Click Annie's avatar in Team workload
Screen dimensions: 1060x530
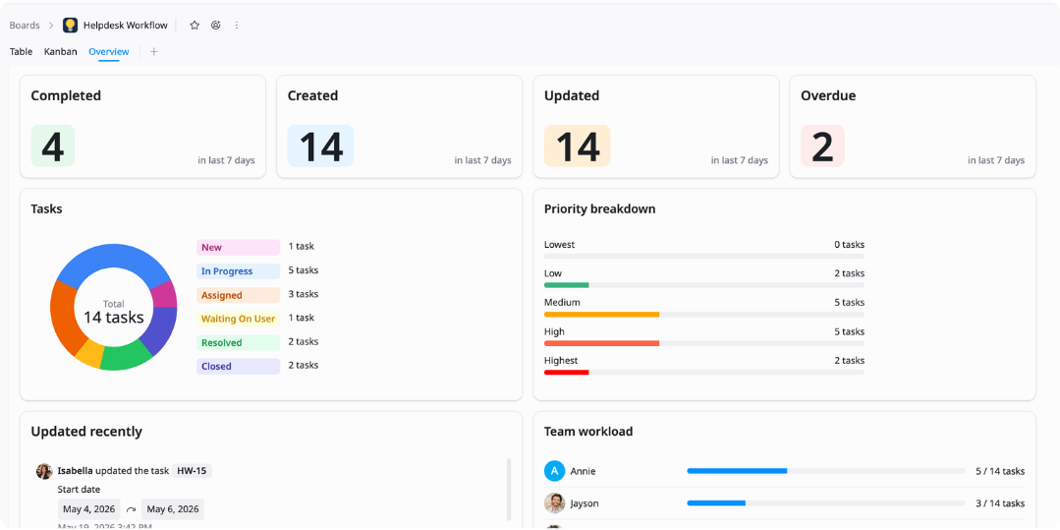(554, 471)
